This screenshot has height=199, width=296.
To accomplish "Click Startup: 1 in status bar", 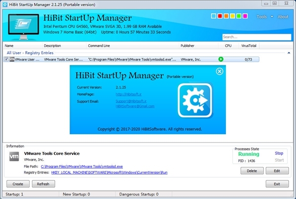I will pyautogui.click(x=14, y=194).
